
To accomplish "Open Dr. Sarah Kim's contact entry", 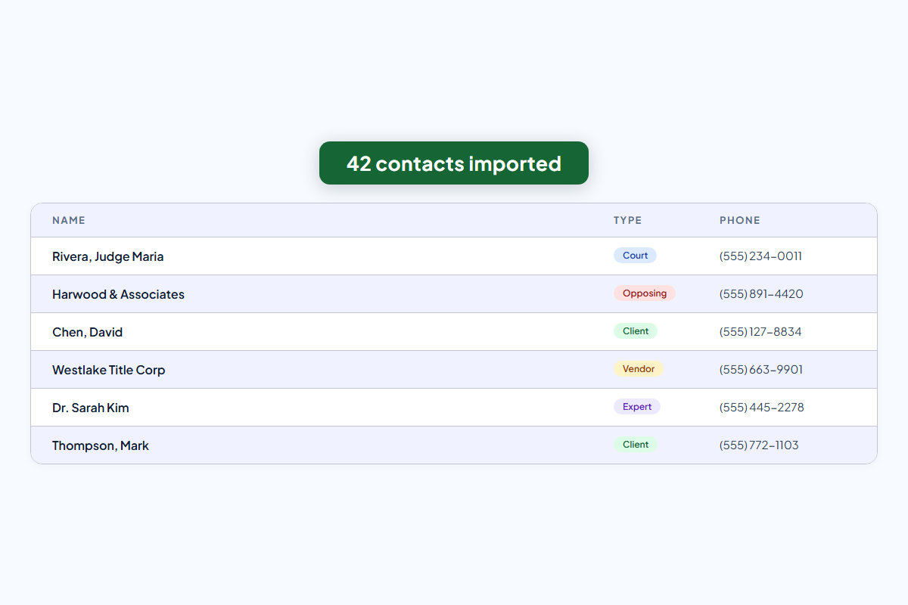I will (x=90, y=408).
